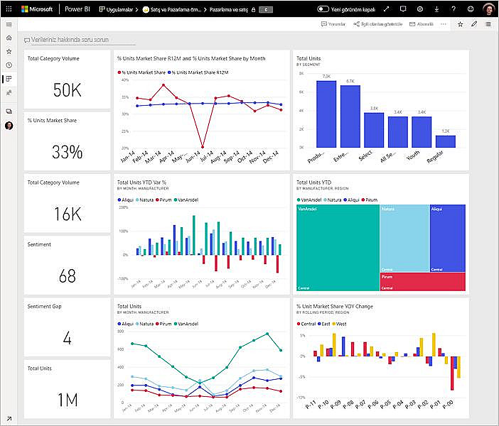Open notifications panel in top bar

click(403, 9)
